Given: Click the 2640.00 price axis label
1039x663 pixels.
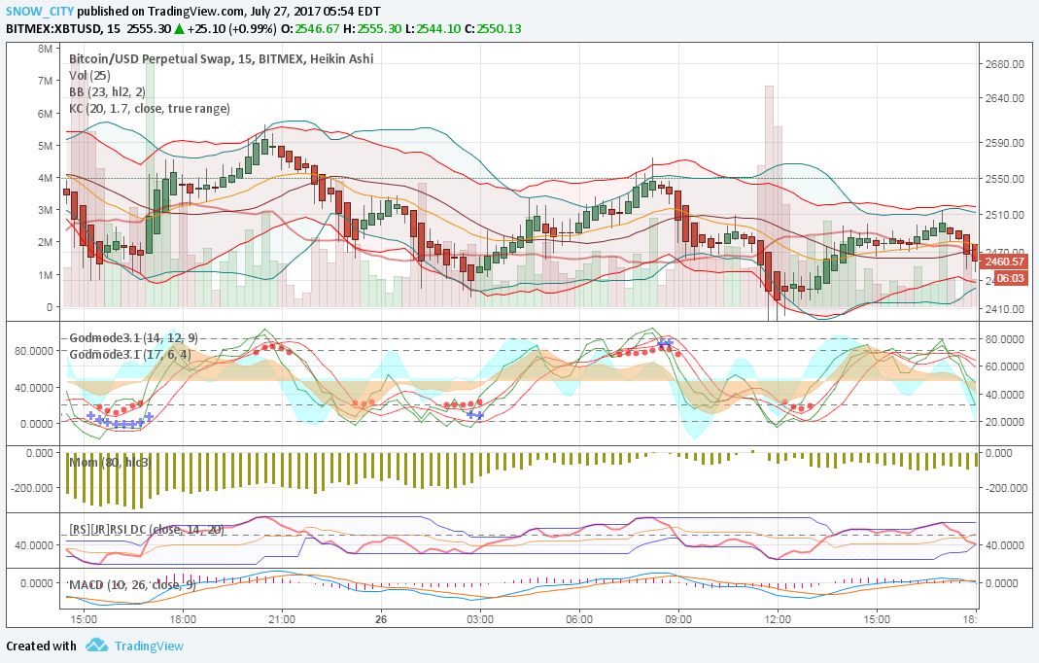Looking at the screenshot, I should coord(1005,98).
